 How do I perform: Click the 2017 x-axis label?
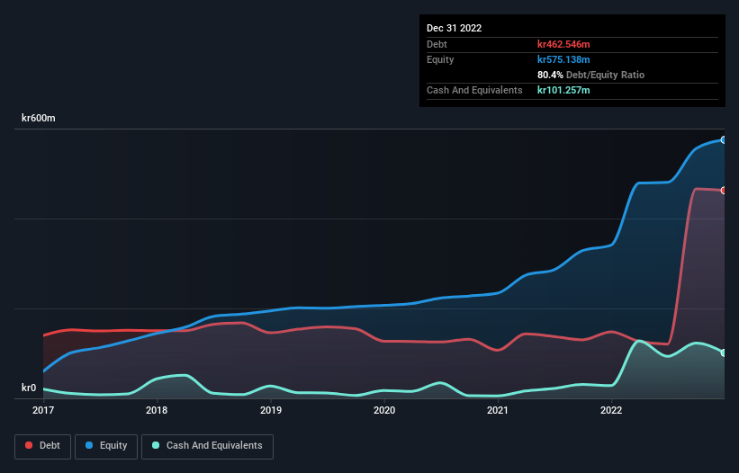(x=43, y=410)
